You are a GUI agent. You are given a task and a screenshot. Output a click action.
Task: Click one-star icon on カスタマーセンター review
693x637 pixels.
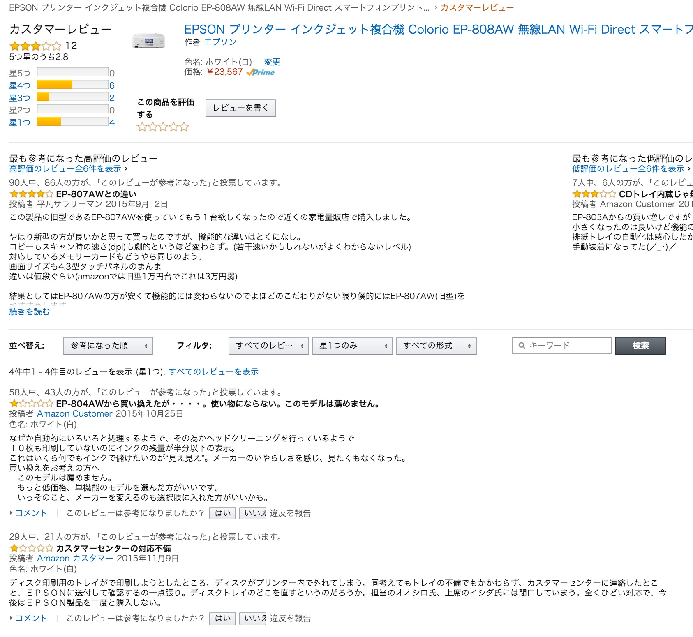(31, 548)
